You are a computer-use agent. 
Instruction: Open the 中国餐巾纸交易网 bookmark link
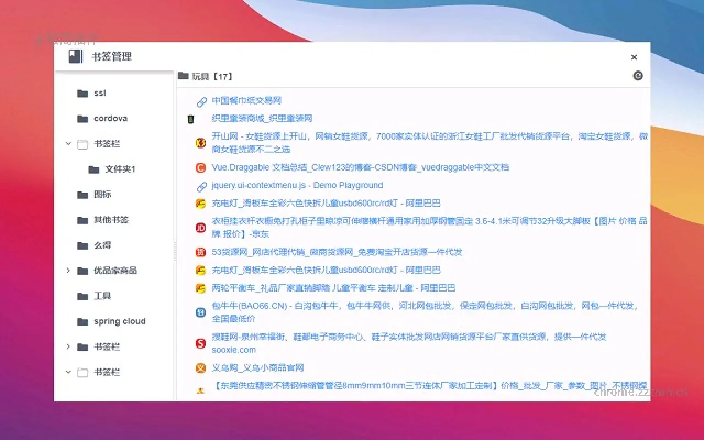(246, 101)
